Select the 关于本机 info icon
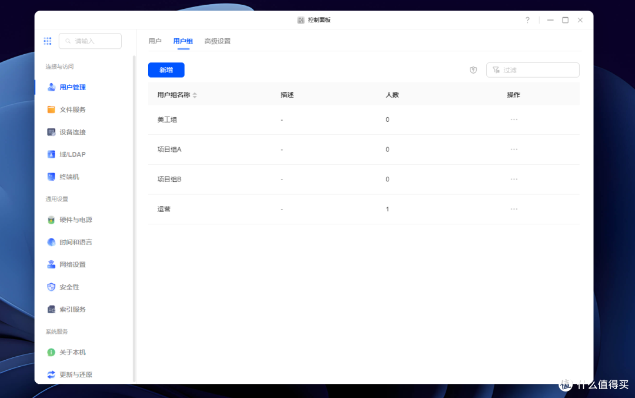 pos(51,352)
